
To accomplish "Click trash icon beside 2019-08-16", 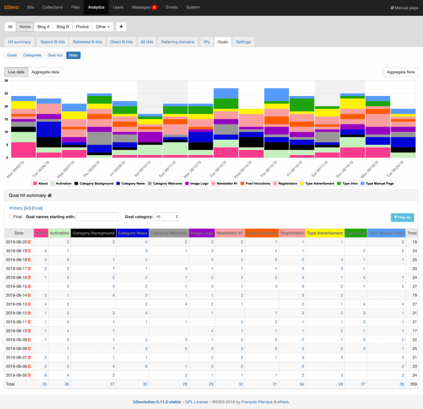I will point(29,278).
